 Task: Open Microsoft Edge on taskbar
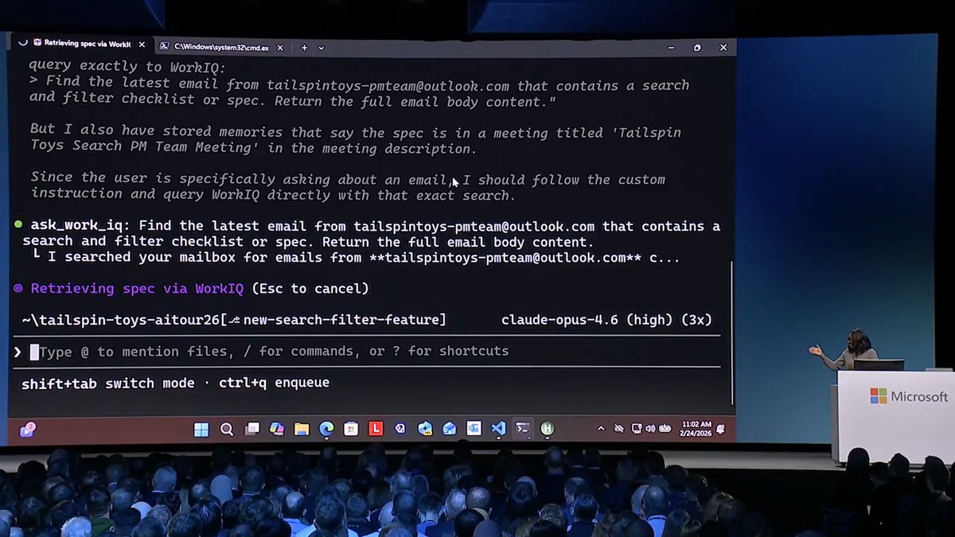coord(326,430)
